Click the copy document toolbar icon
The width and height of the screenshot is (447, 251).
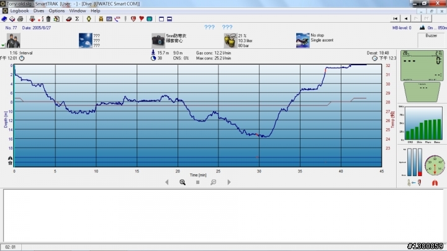click(x=56, y=19)
